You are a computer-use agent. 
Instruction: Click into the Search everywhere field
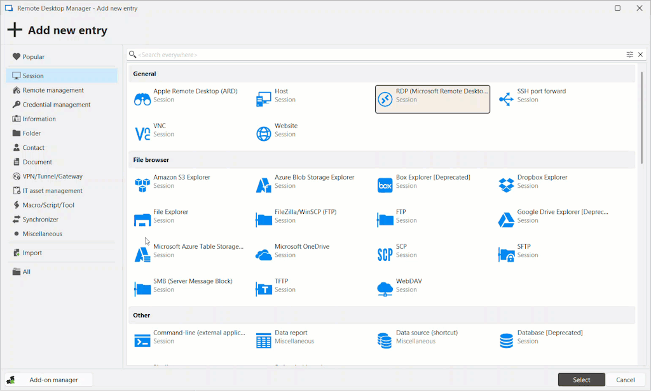pyautogui.click(x=375, y=55)
